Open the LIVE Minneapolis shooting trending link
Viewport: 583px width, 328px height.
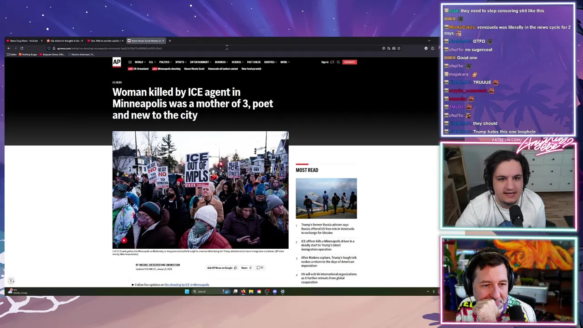coord(166,69)
